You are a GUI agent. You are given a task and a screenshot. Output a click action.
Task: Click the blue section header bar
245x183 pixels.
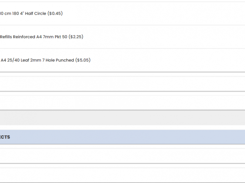(123, 137)
